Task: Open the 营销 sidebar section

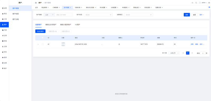Action: coord(4,41)
